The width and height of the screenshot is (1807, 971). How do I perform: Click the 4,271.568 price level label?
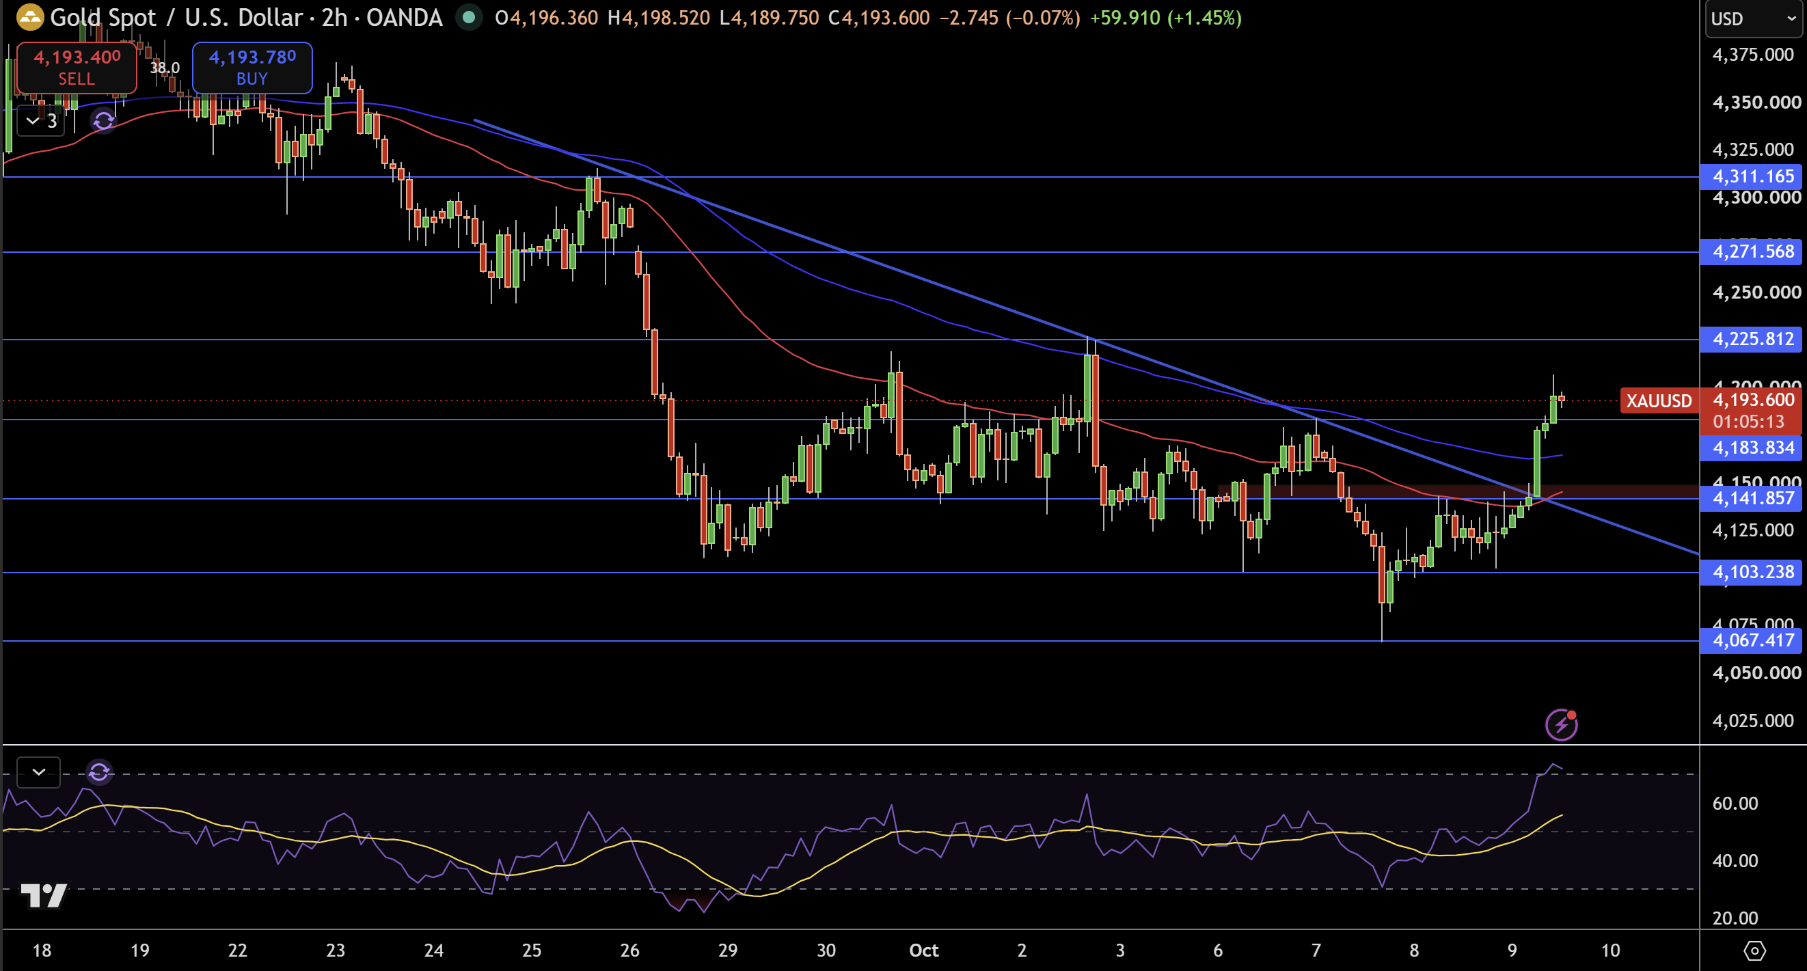(1752, 251)
